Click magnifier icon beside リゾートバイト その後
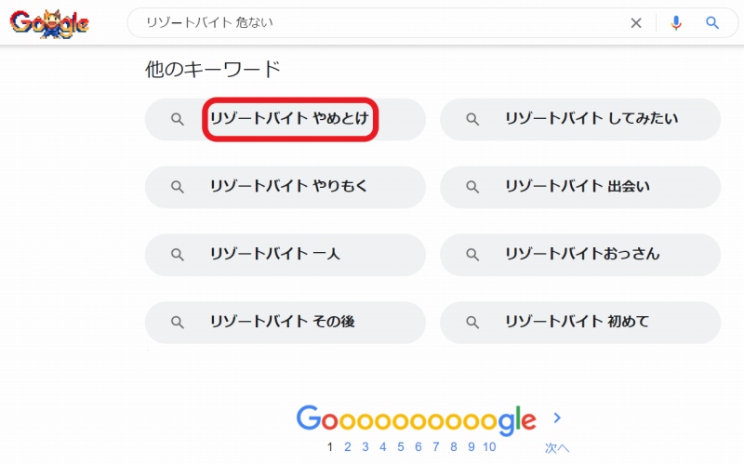This screenshot has width=744, height=464. [x=177, y=323]
